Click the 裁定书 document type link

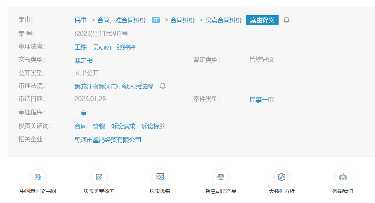pos(84,61)
